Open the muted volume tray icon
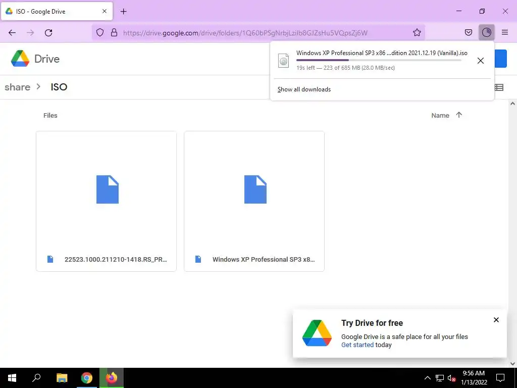Viewport: 517px width, 388px height. click(x=451, y=378)
